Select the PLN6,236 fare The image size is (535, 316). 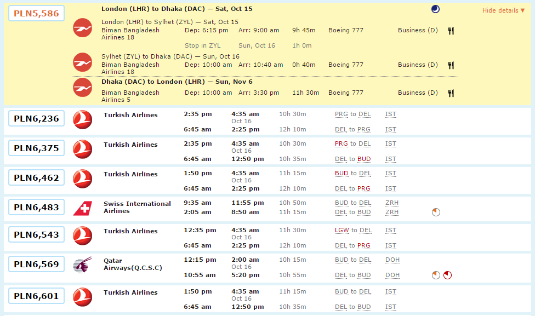37,119
